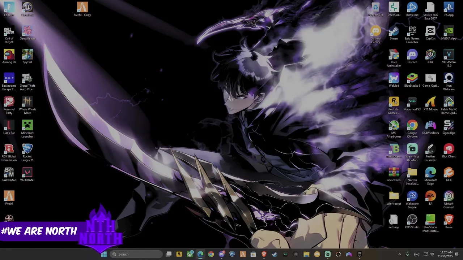Click the Grand Theft Auto V shortcut
The width and height of the screenshot is (463, 260).
[27, 82]
